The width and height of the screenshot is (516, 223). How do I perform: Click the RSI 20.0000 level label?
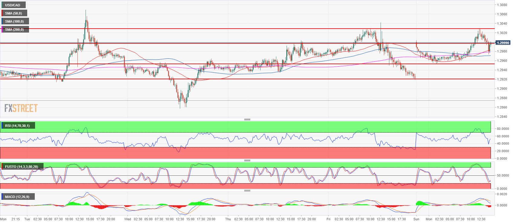click(x=503, y=151)
